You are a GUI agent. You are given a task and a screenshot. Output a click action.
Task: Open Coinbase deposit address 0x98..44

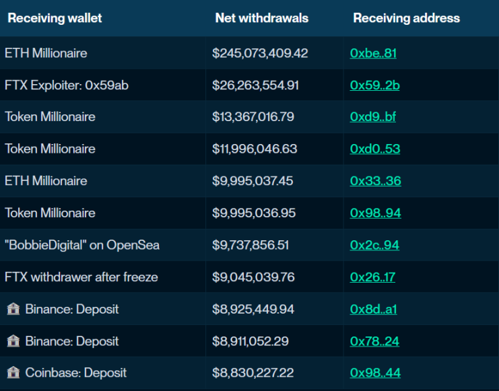(375, 373)
